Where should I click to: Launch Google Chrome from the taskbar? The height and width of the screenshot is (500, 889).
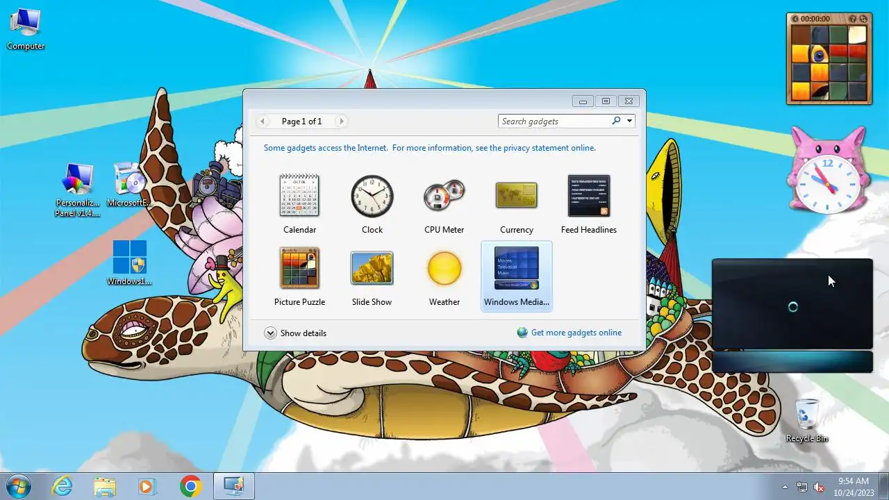[x=190, y=486]
